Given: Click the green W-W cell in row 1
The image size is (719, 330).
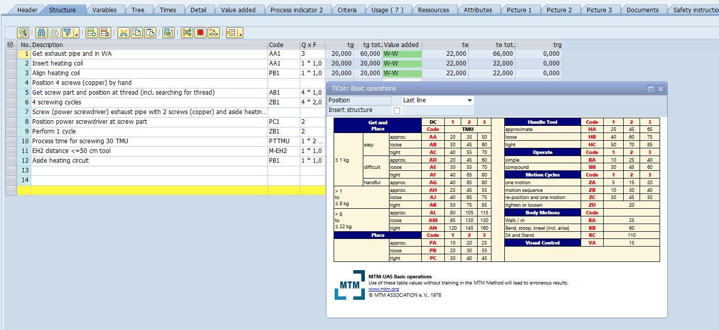Looking at the screenshot, I should tap(402, 54).
